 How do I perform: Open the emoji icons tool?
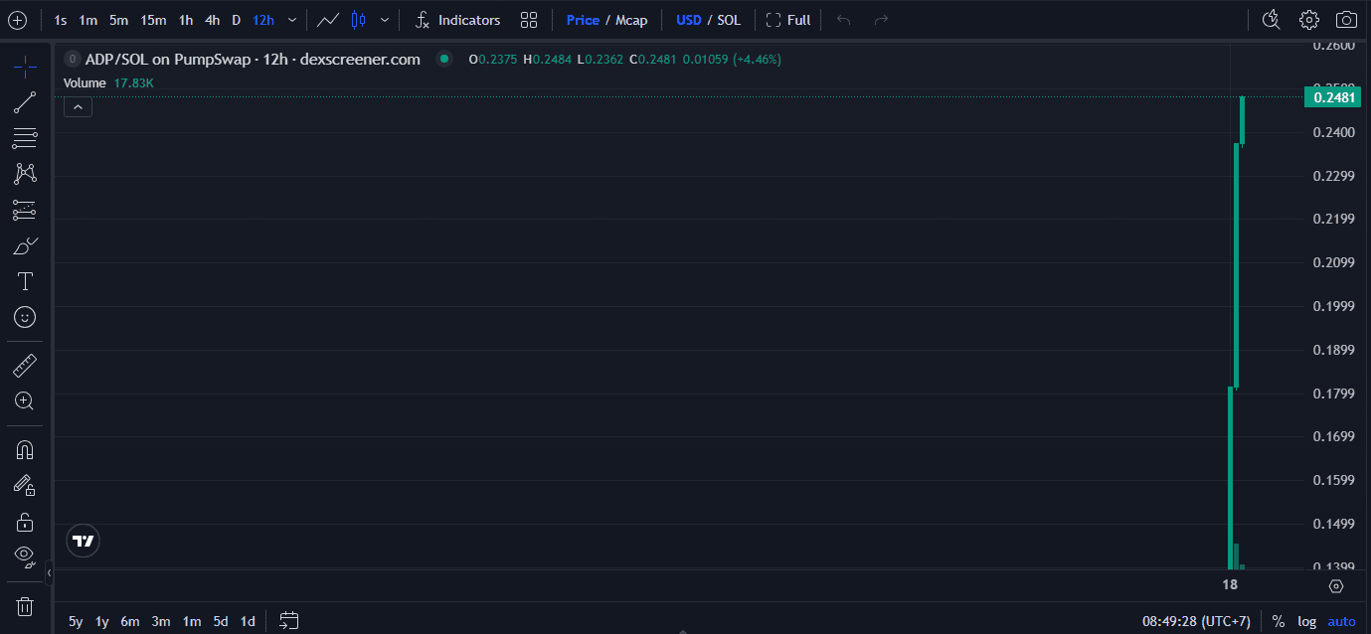25,317
